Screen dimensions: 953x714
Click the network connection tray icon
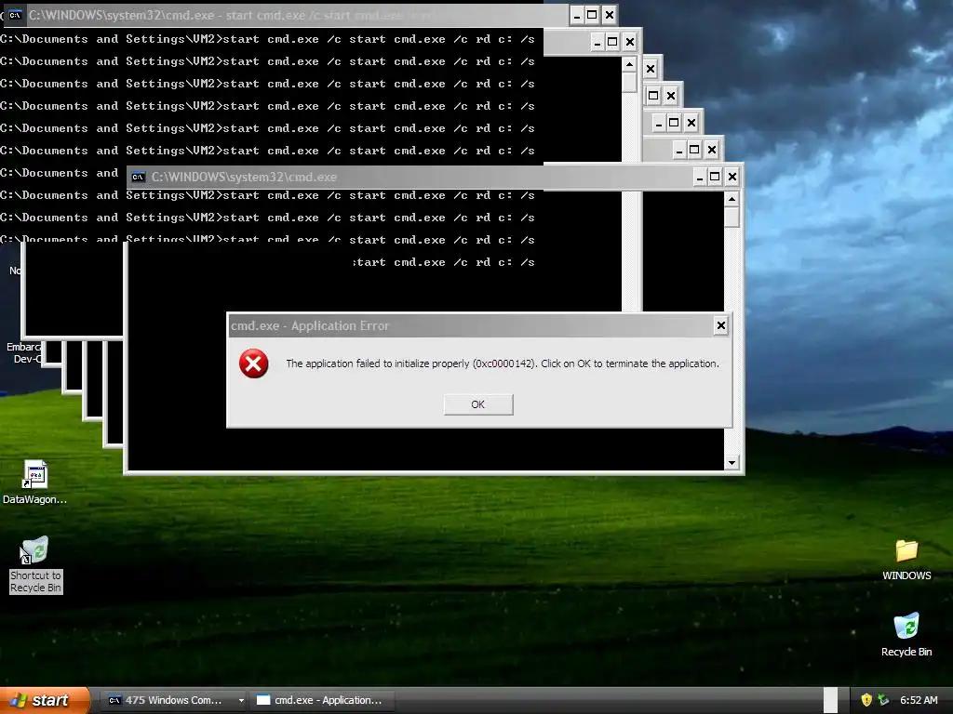pyautogui.click(x=883, y=700)
